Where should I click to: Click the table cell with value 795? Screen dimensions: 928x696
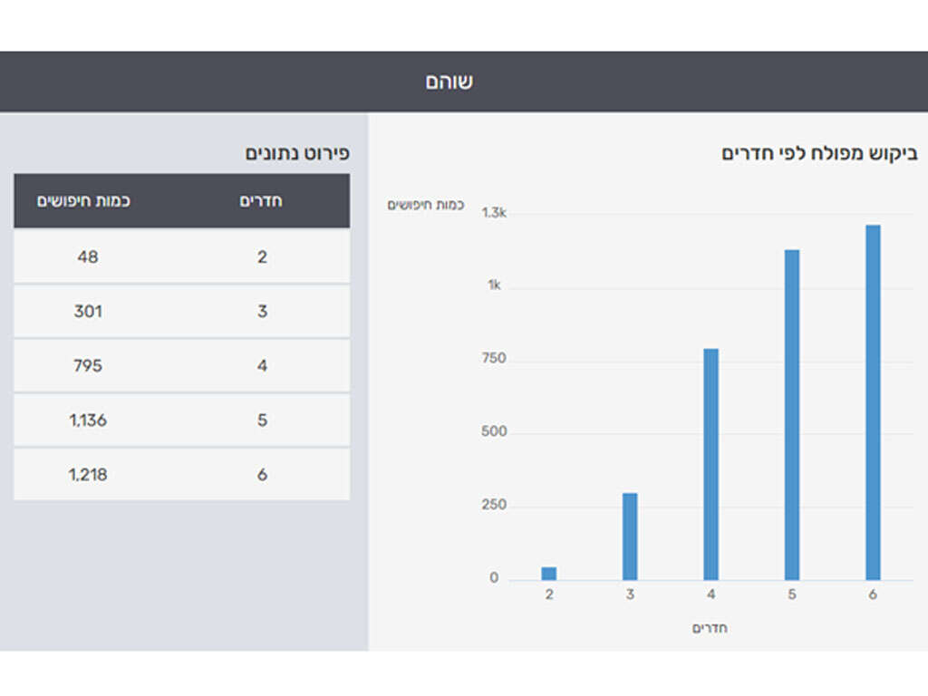click(x=88, y=366)
